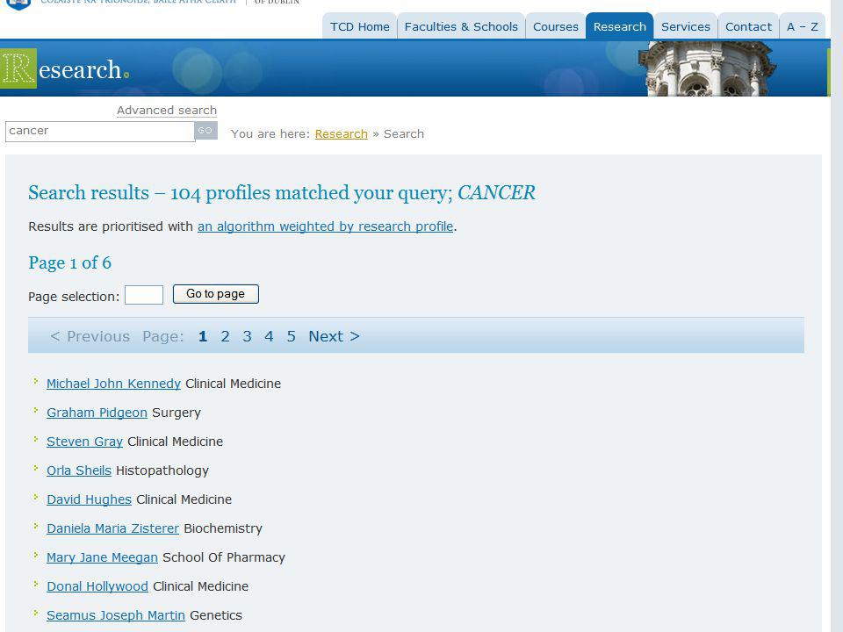Click the disabled Previous pagination link

(90, 336)
